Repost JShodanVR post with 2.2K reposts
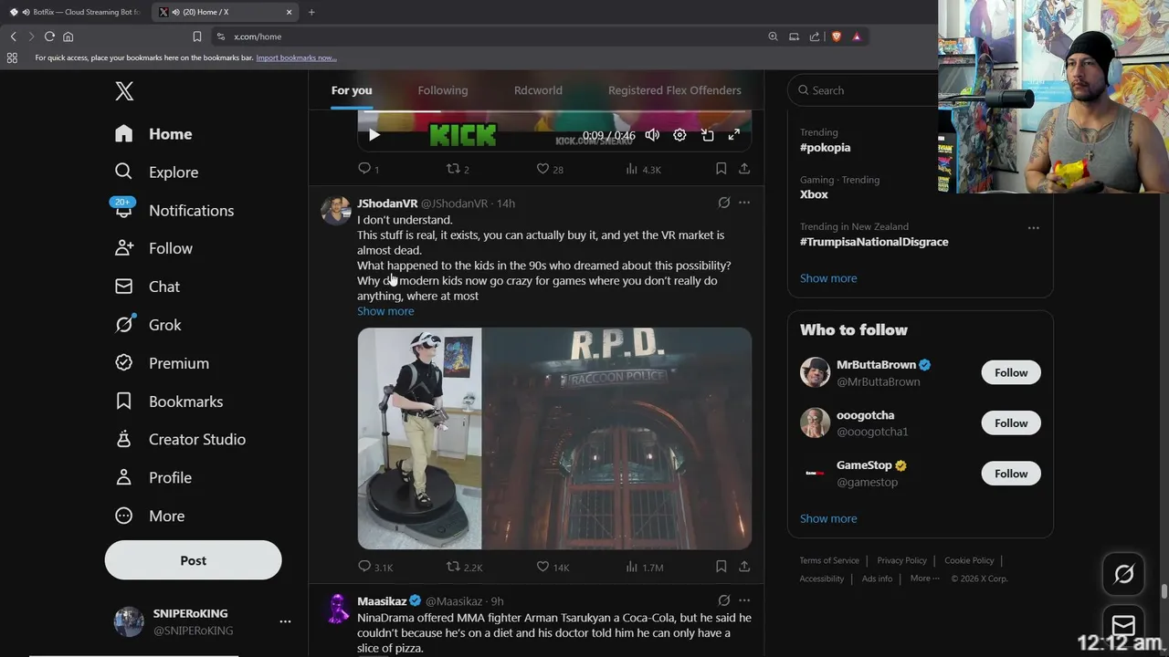 [x=464, y=567]
